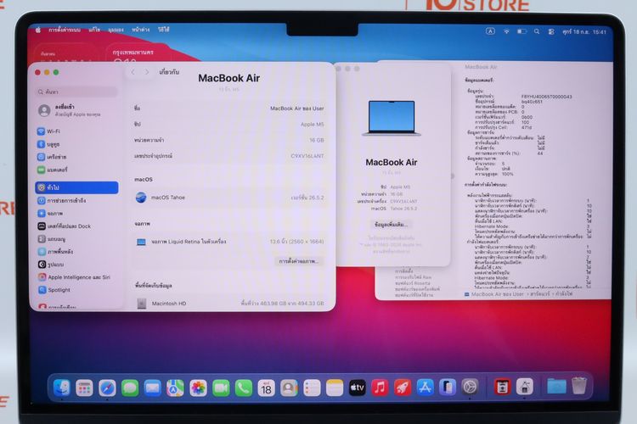Open Apple TV from the Dock
Screen dimensions: 637x424
357,388
